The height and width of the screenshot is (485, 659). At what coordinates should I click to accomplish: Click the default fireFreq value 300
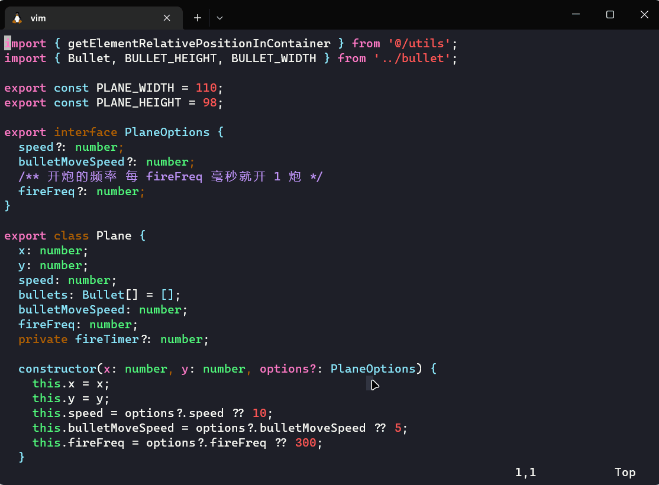[x=306, y=442]
